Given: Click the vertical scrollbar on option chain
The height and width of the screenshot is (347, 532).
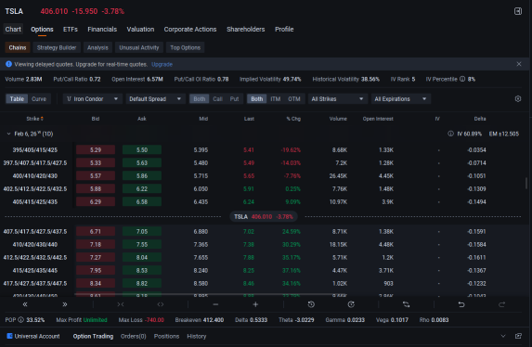Looking at the screenshot, I should (526, 183).
